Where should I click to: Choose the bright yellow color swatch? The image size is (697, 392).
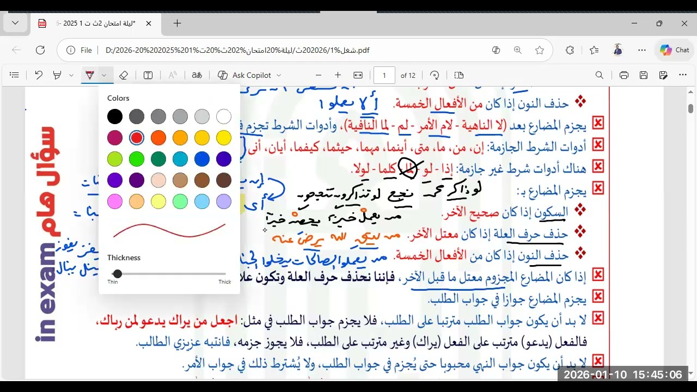coord(224,138)
